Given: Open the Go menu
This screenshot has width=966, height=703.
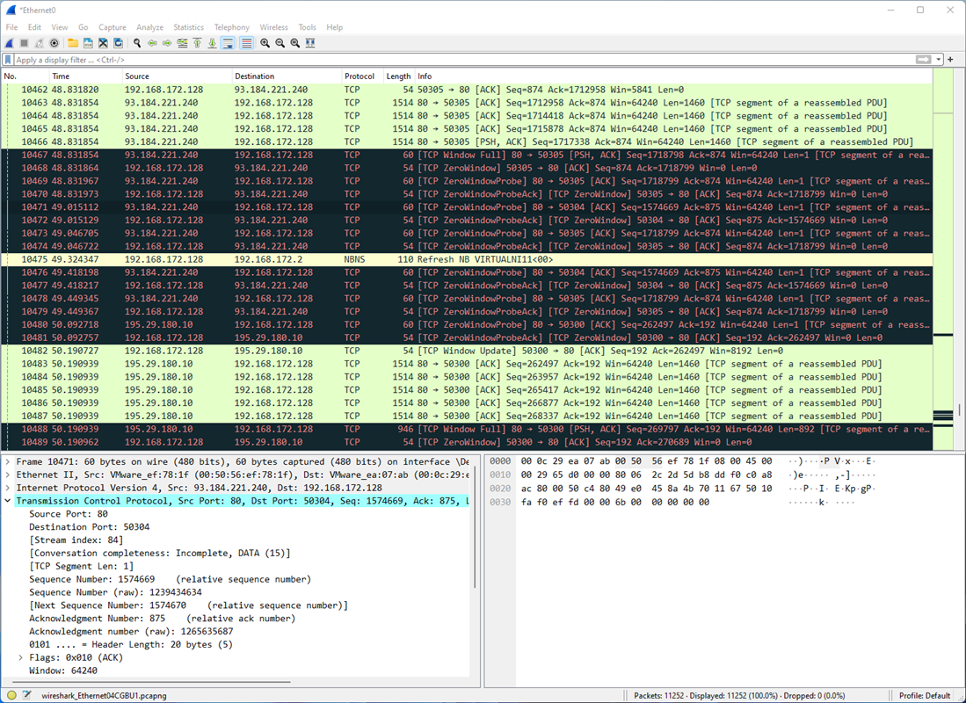Looking at the screenshot, I should (x=84, y=27).
